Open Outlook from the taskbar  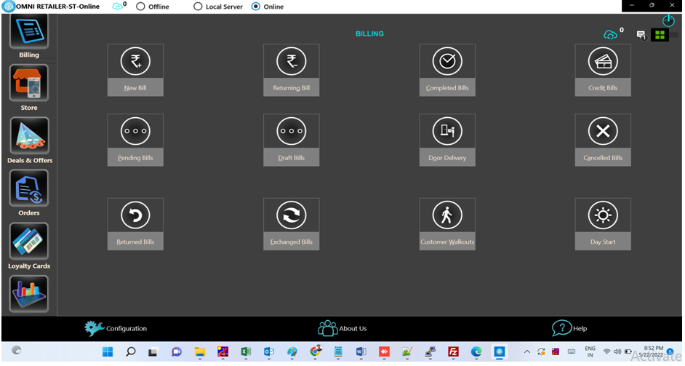click(269, 351)
